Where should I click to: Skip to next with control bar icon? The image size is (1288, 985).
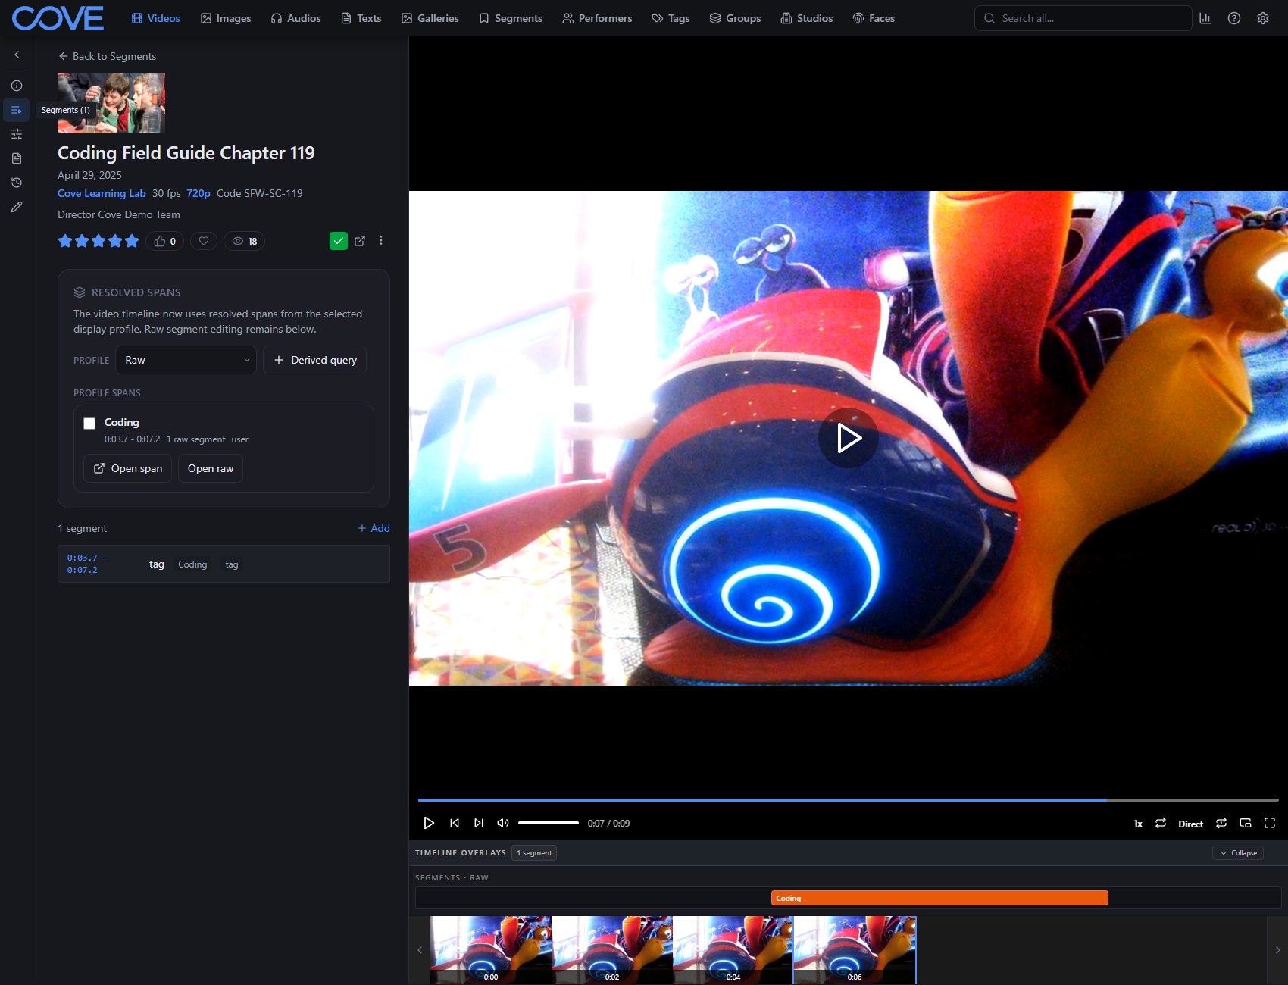pos(479,823)
